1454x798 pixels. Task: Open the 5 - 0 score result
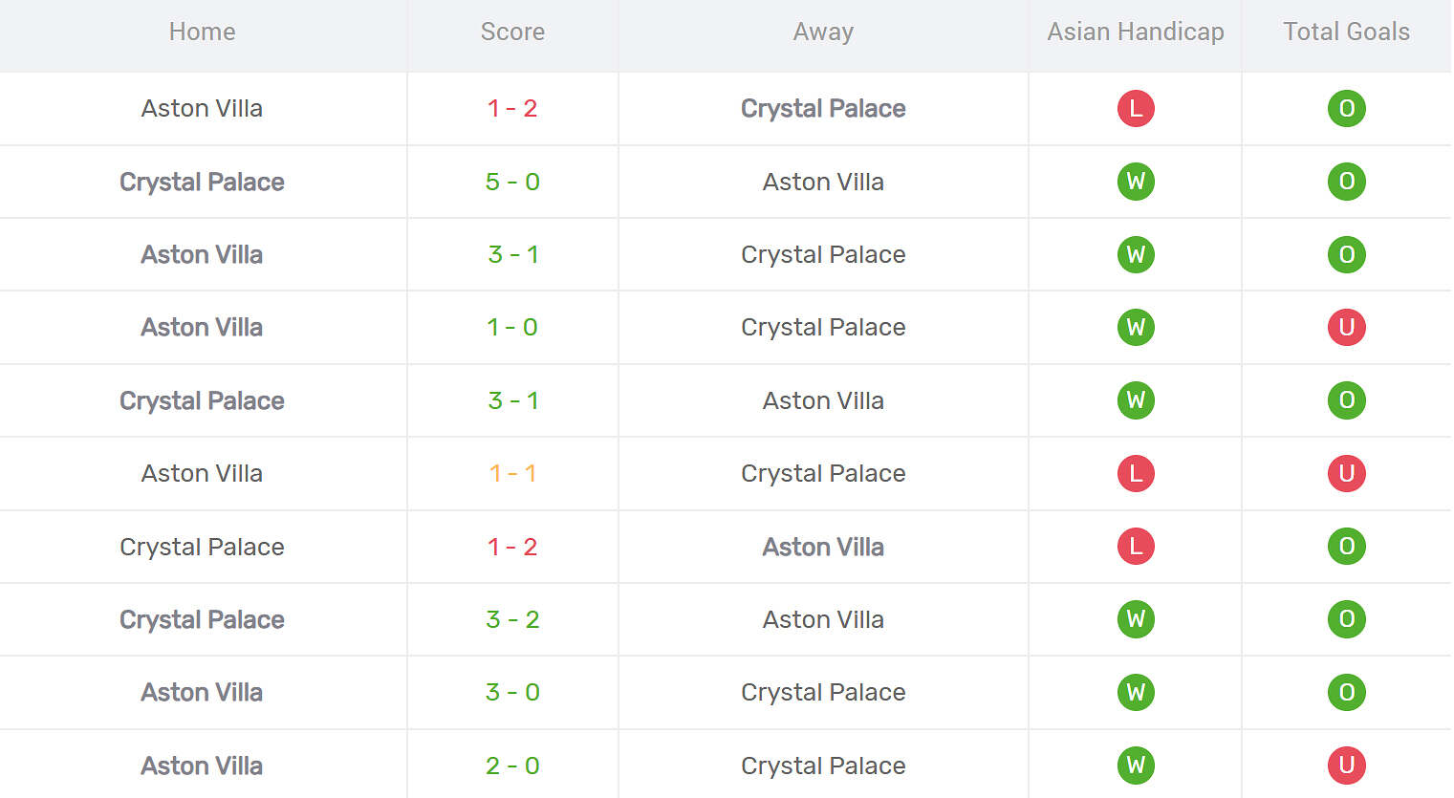point(512,182)
